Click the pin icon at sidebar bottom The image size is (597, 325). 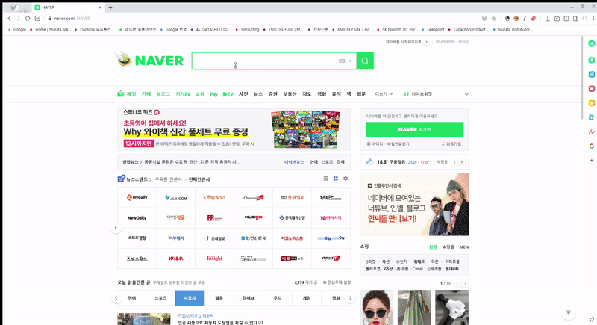pyautogui.click(x=591, y=319)
